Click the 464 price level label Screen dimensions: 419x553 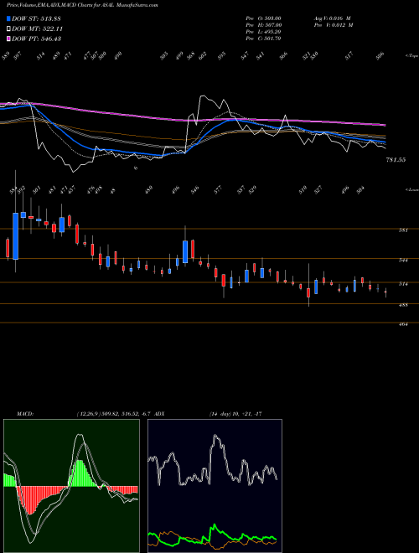click(x=403, y=323)
